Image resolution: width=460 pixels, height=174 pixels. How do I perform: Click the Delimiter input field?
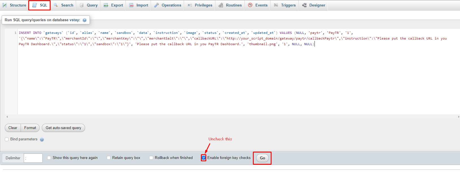(33, 158)
